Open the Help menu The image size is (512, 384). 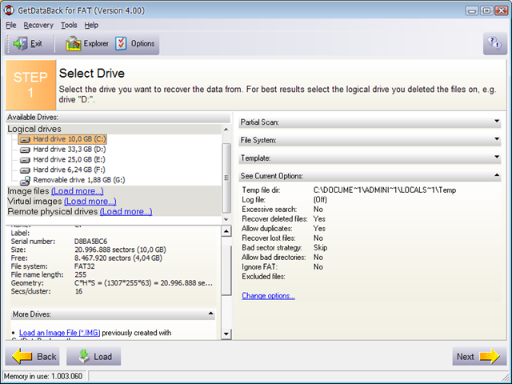(91, 25)
